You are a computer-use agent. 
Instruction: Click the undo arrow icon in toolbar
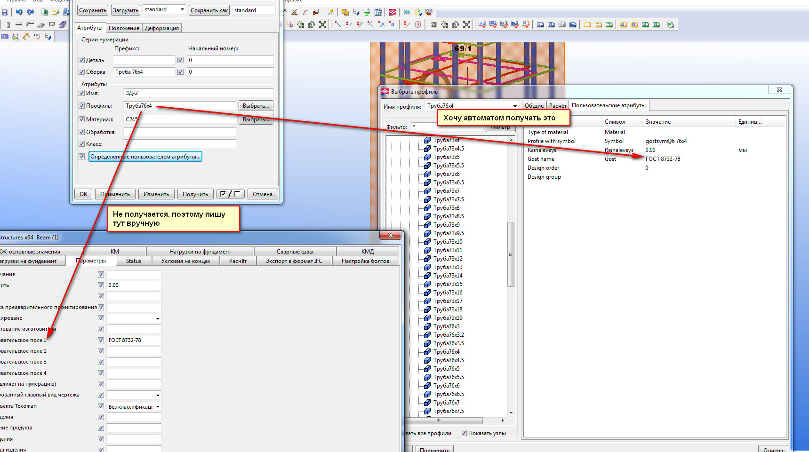pyautogui.click(x=19, y=12)
